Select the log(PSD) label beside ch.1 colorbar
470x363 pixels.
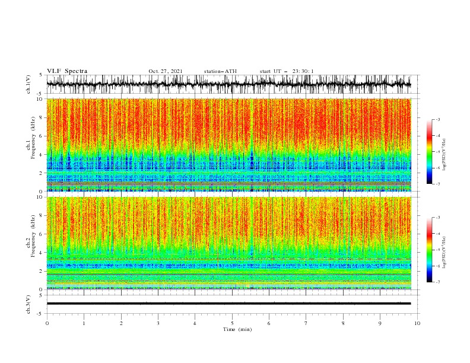[x=444, y=155]
